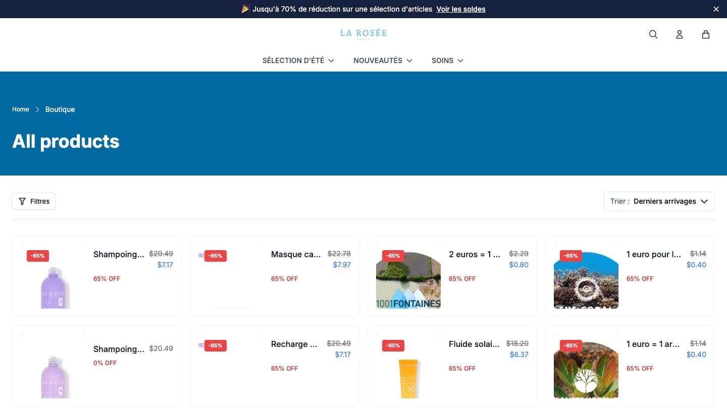Open the user account icon
The height and width of the screenshot is (410, 727).
tap(680, 34)
